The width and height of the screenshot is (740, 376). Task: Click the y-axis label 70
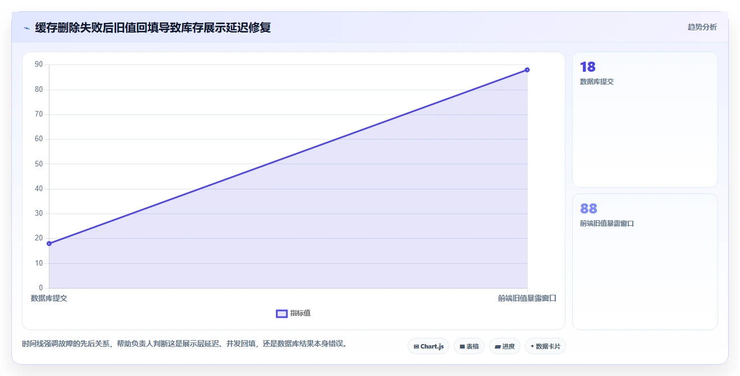pos(39,114)
